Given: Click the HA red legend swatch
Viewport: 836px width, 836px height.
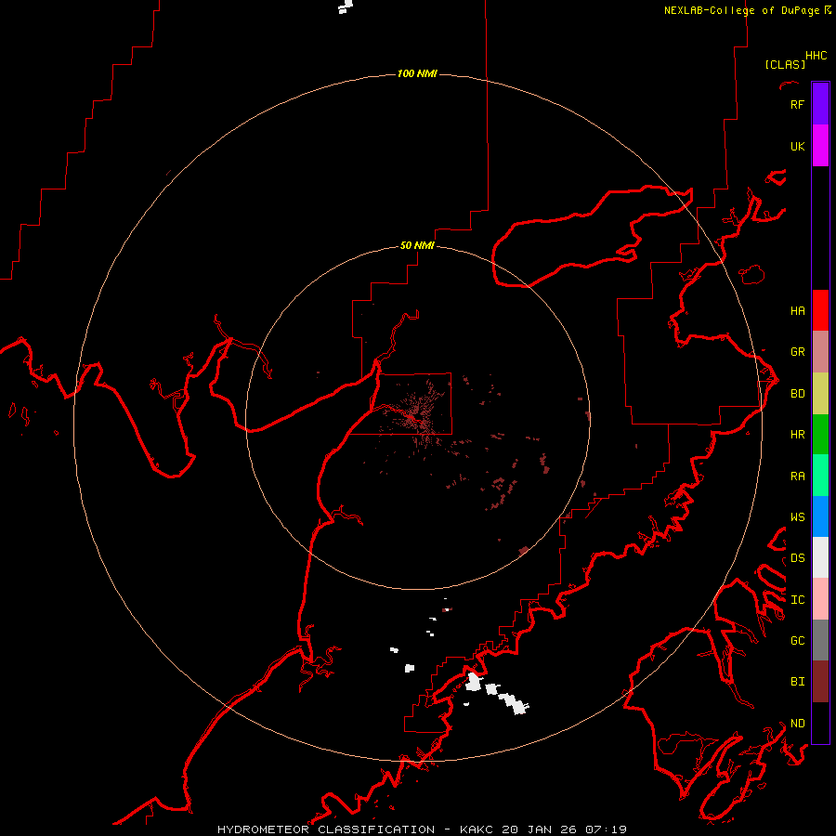Looking at the screenshot, I should click(820, 310).
